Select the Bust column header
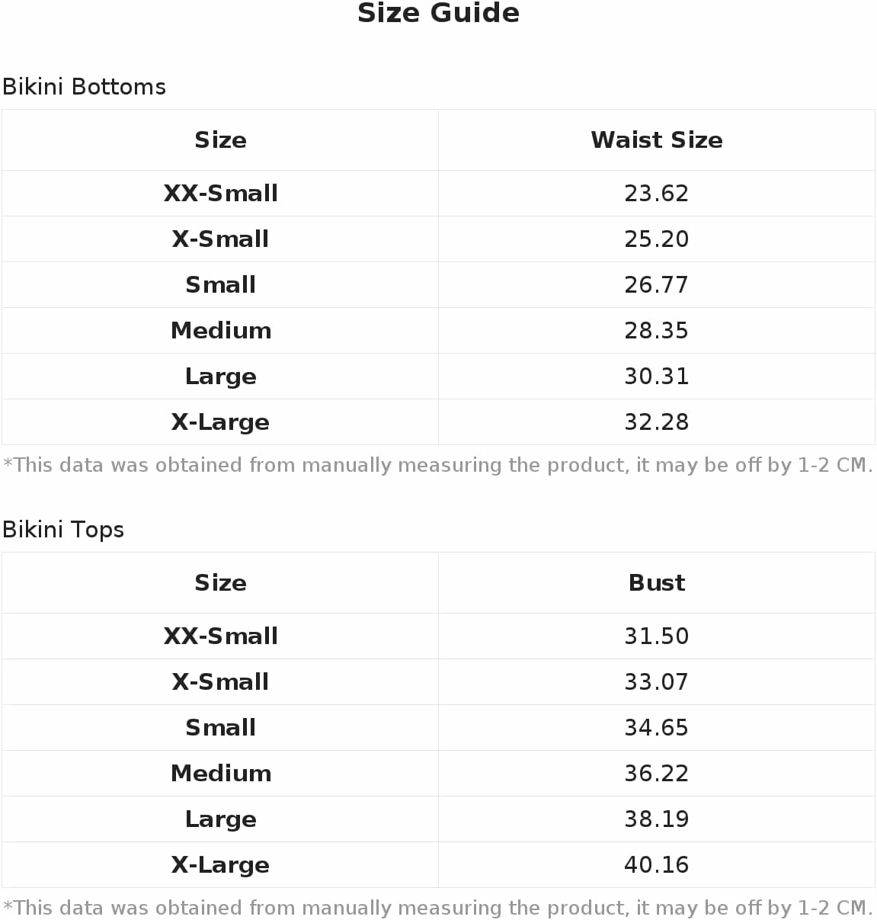The image size is (877, 920). 657,583
